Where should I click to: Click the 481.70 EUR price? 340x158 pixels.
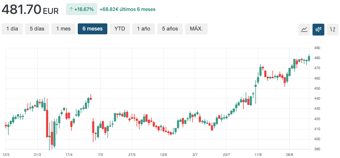click(x=30, y=9)
